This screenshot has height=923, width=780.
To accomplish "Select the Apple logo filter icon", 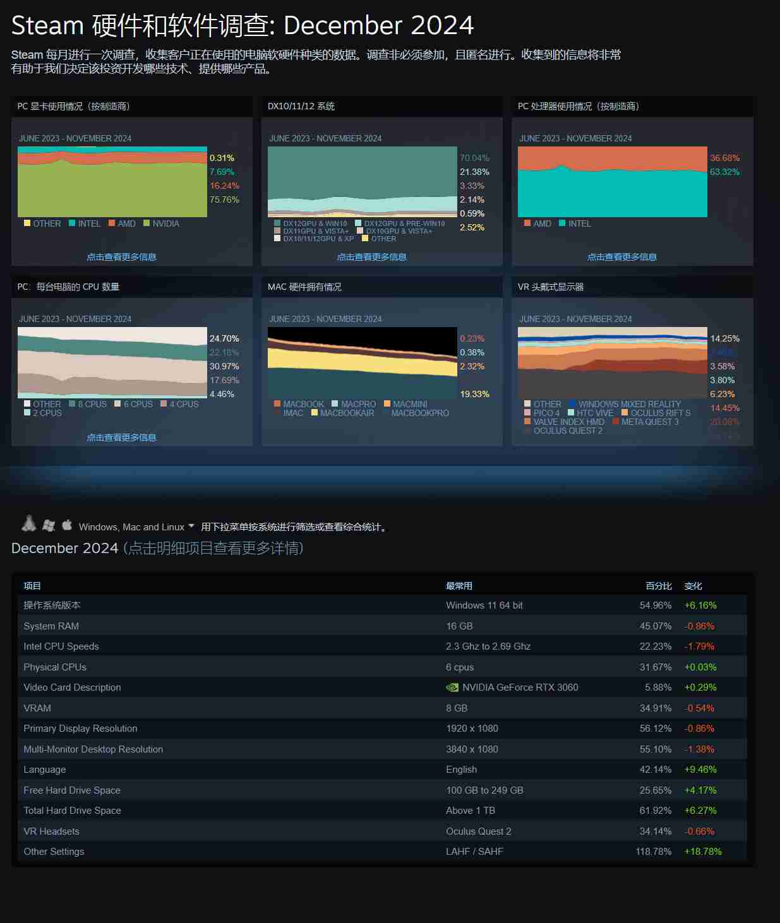I will click(x=66, y=525).
